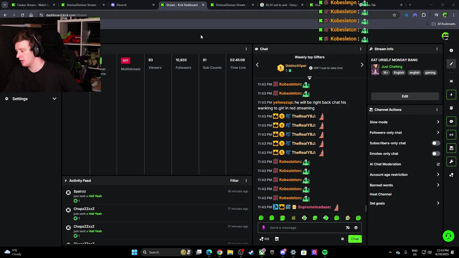
Task: Switch to second DenisseDenisse Stream tab
Action: click(232, 5)
